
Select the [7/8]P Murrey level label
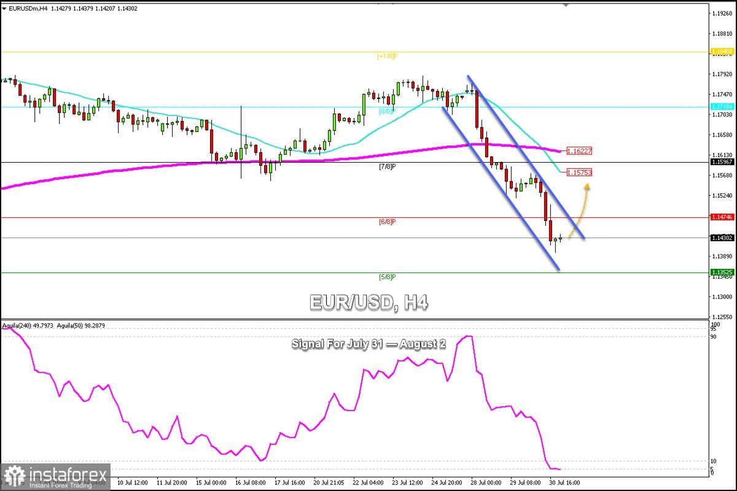point(388,166)
